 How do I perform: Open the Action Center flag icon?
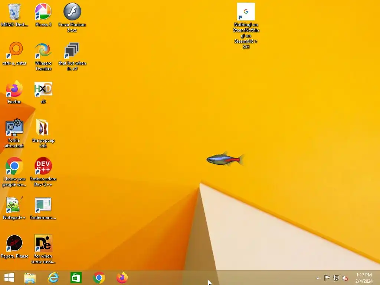point(327,278)
